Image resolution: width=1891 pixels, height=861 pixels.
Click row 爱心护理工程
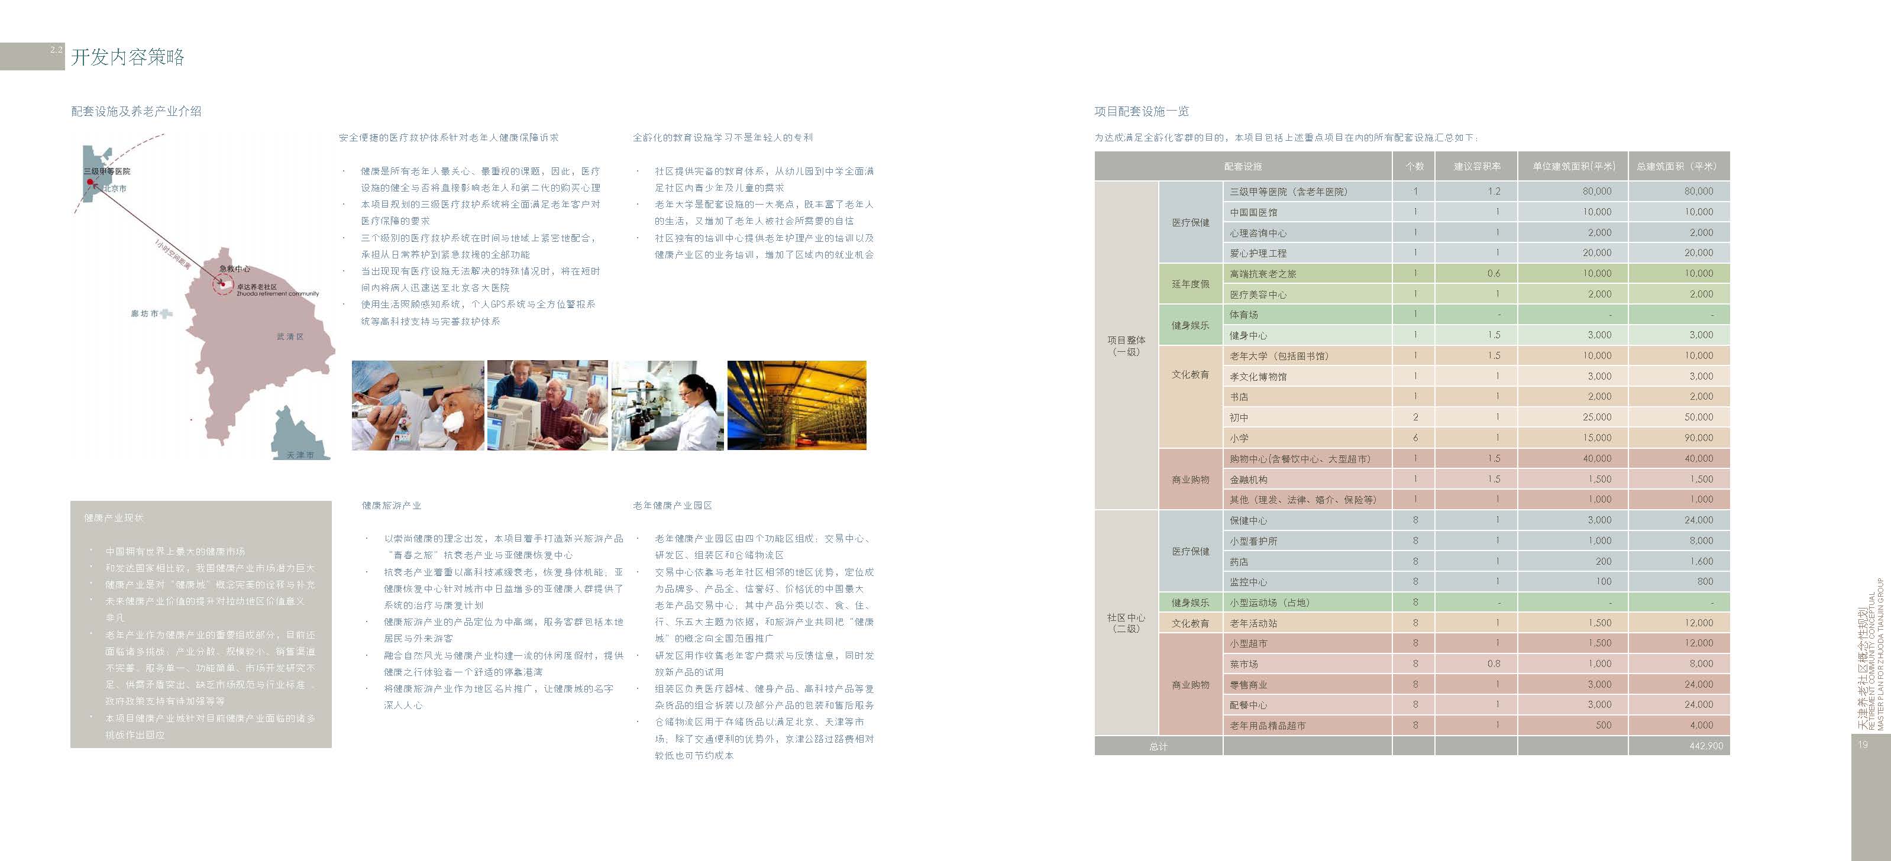tap(1476, 253)
